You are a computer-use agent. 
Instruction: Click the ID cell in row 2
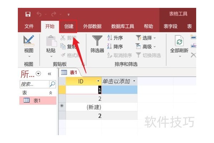coord(84,98)
